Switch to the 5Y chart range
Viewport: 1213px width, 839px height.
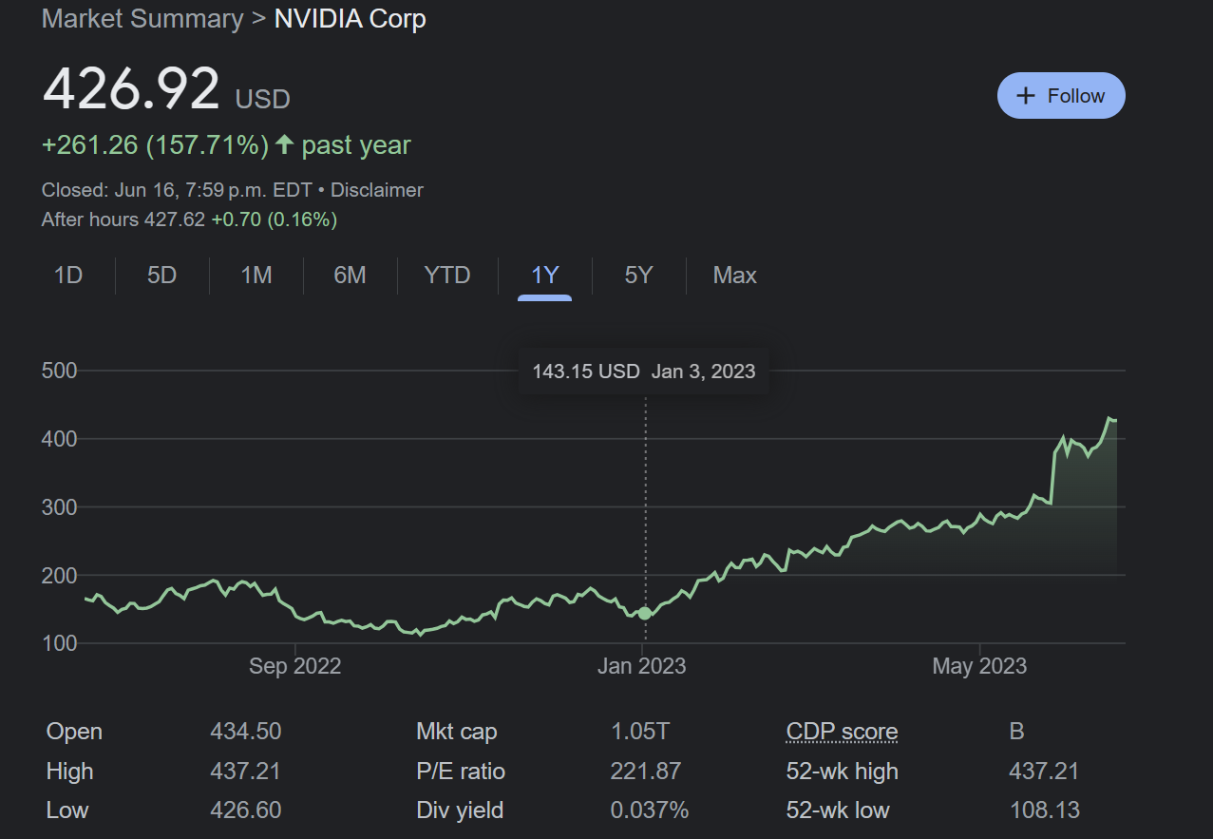(x=638, y=276)
